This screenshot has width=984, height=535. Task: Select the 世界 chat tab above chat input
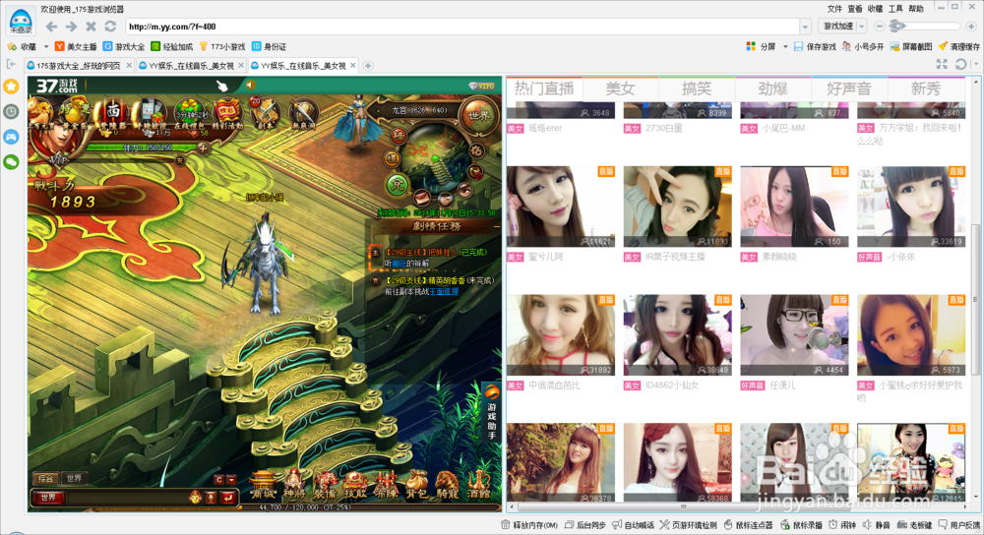click(x=74, y=478)
